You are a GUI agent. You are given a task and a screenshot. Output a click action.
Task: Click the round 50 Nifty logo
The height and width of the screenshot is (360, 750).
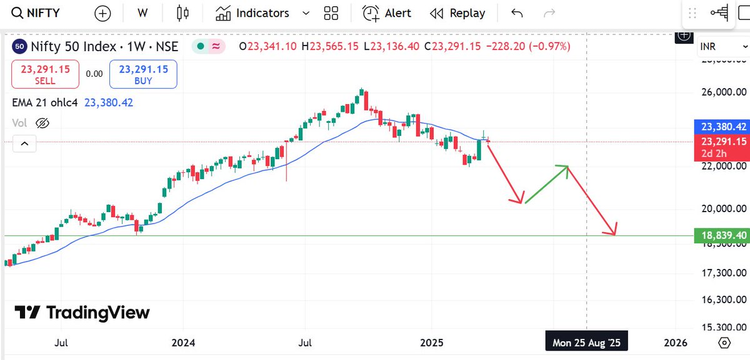click(x=19, y=46)
